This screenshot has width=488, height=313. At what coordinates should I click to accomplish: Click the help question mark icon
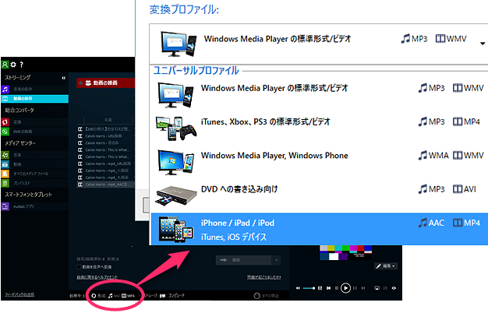pyautogui.click(x=21, y=65)
